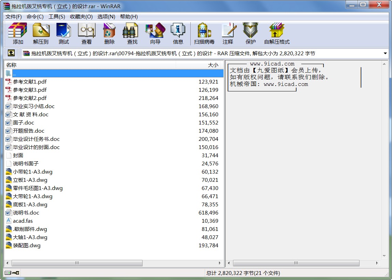
Task: Select file 毕业实习小结.doc
Action: click(114, 106)
